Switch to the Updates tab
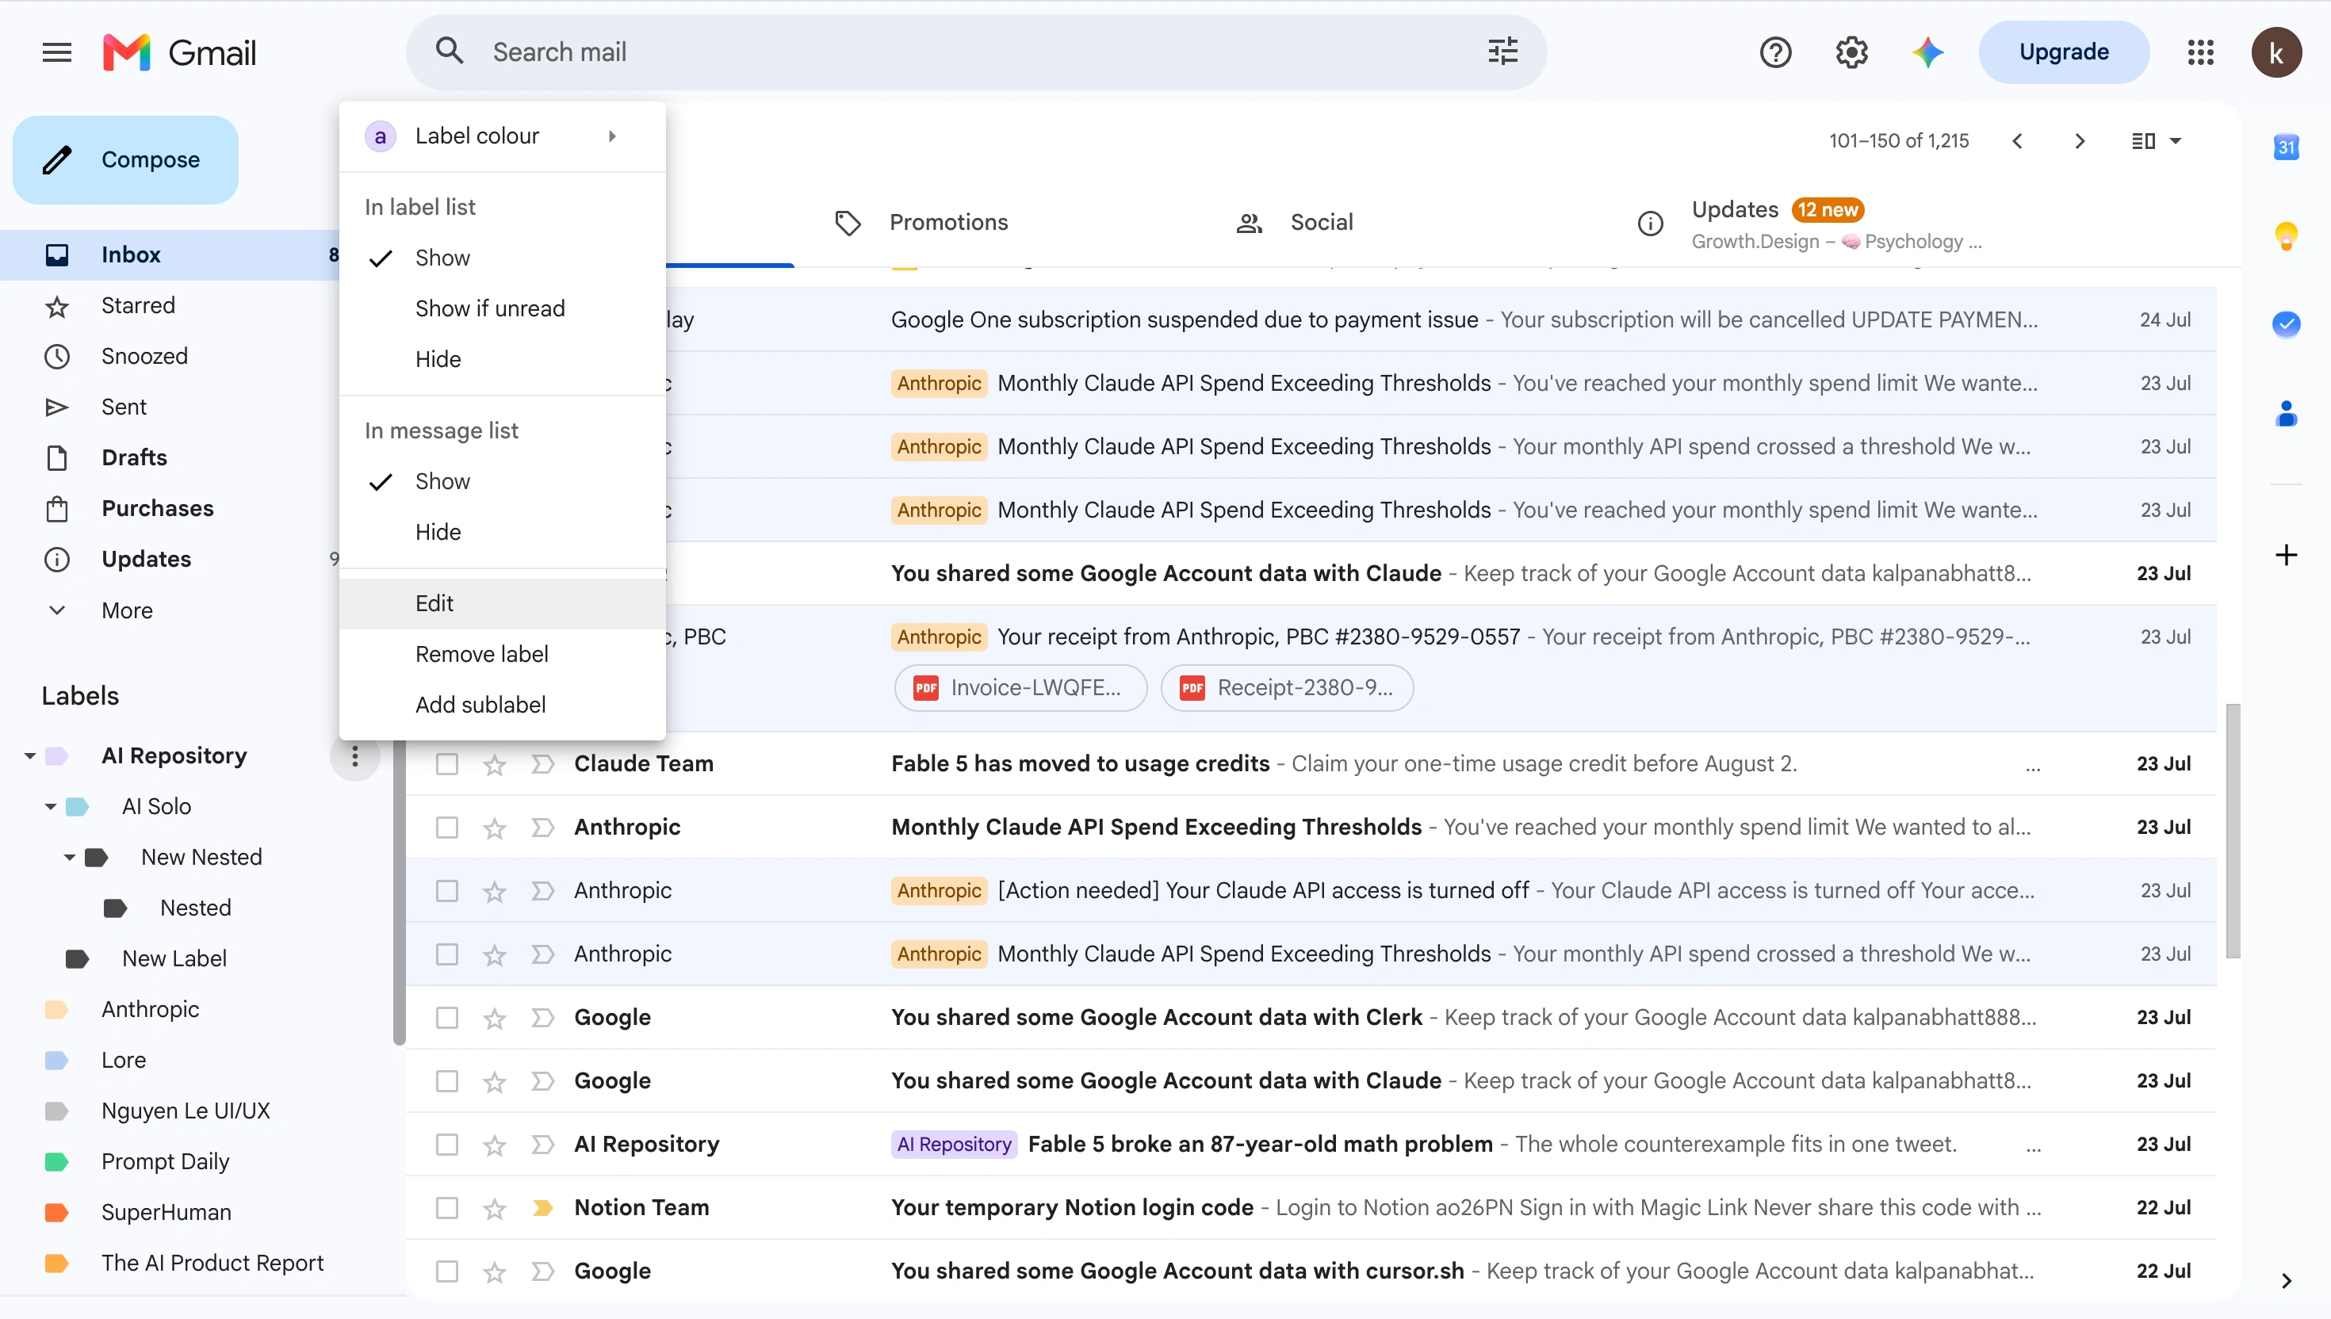This screenshot has height=1319, width=2331. click(x=1811, y=224)
